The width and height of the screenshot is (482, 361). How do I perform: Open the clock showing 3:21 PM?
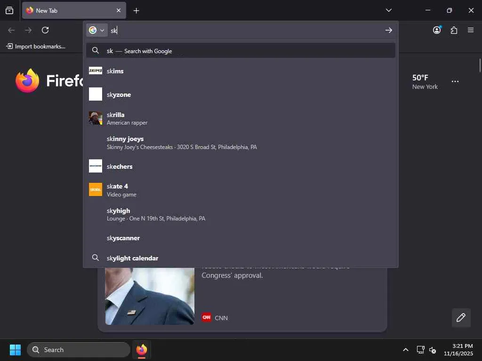458,350
